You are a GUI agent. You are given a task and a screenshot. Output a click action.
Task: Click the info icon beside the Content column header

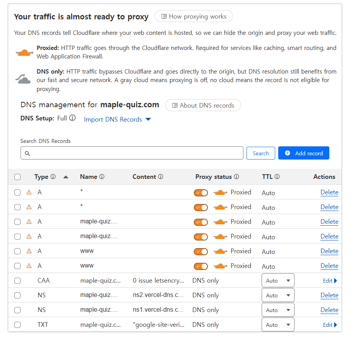point(161,177)
